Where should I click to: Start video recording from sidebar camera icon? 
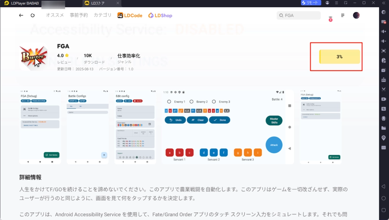pyautogui.click(x=384, y=99)
